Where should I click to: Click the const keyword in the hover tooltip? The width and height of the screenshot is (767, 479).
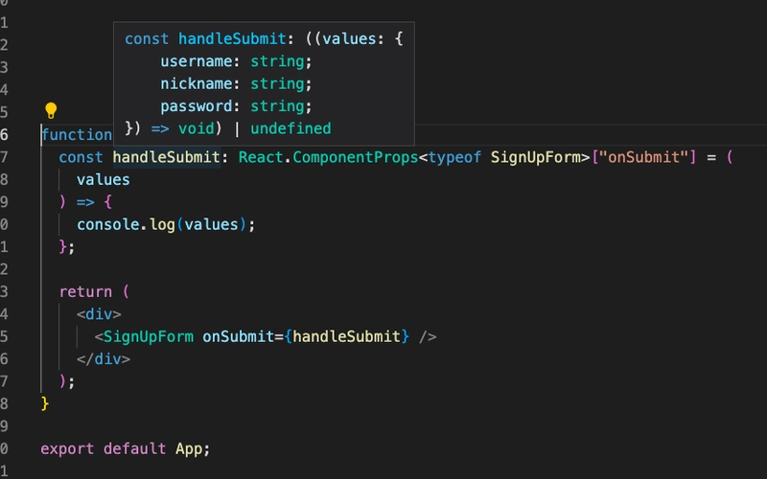pos(147,38)
